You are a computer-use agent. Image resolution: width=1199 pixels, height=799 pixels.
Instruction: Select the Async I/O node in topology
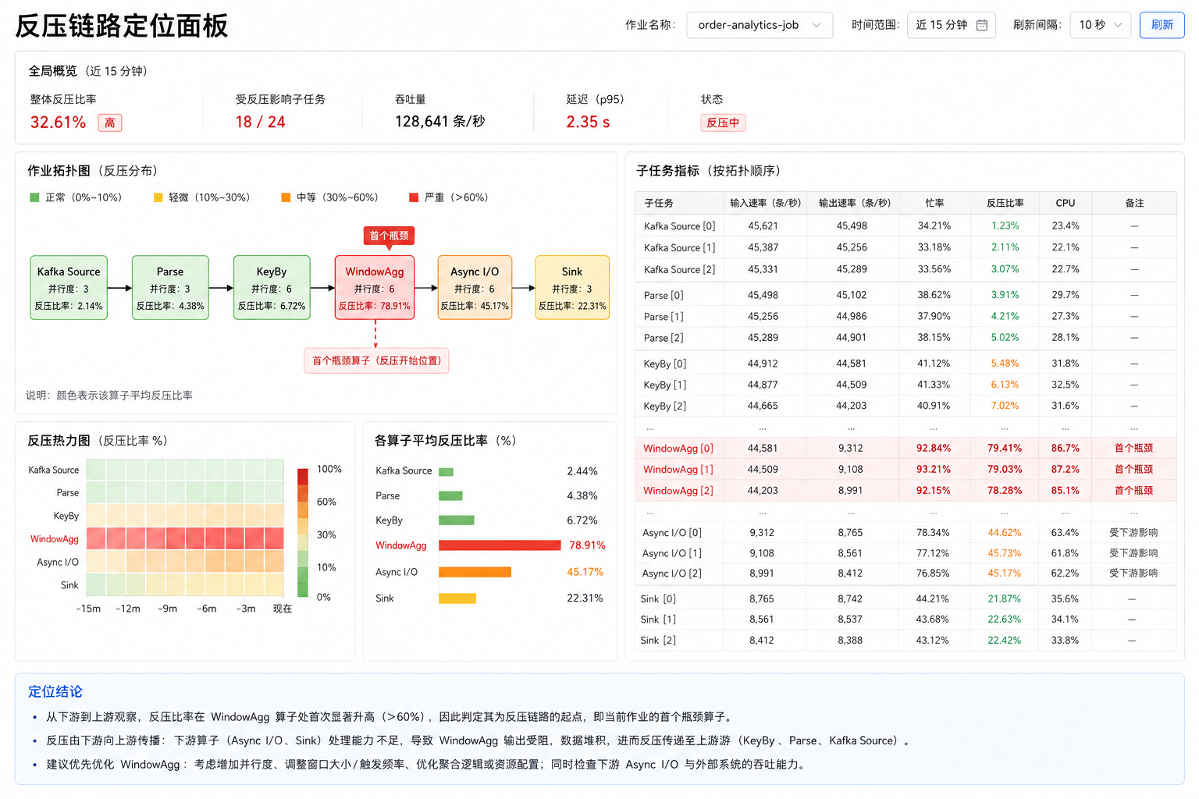(475, 287)
